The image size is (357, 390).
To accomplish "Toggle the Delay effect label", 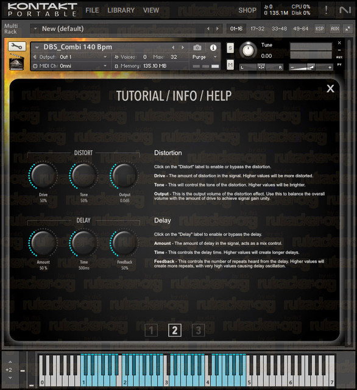I will [83, 221].
